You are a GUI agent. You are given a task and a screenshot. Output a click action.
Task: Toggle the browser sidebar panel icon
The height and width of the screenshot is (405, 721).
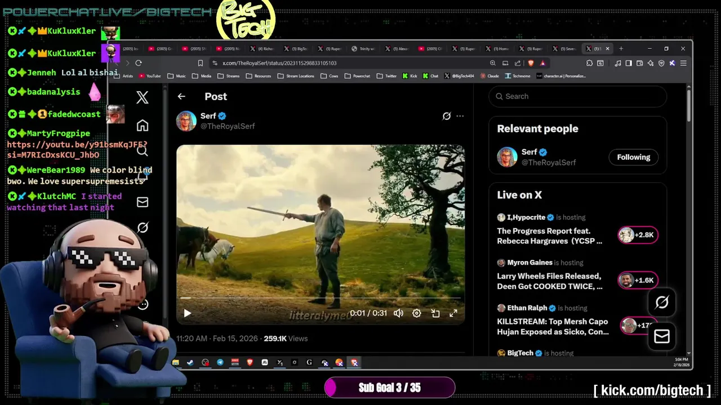pyautogui.click(x=629, y=63)
